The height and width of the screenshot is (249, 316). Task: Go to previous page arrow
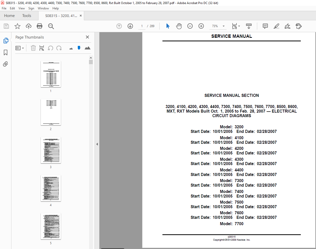pyautogui.click(x=119, y=26)
